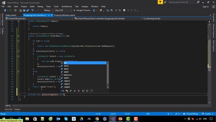This screenshot has height=122, width=216.
Task: Click the Save All icon
Action: click(x=28, y=11)
